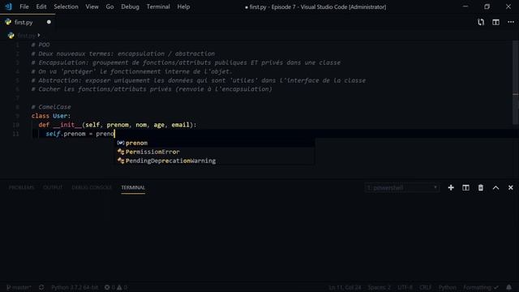519x292 pixels.
Task: Click the Python file icon in breadcrumb
Action: pos(11,36)
